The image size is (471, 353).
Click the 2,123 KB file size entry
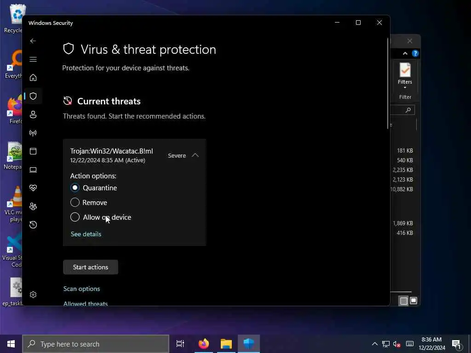403,180
